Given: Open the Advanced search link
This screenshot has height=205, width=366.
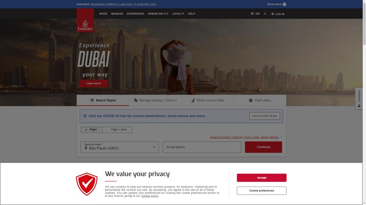Looking at the screenshot, I should click(x=244, y=137).
